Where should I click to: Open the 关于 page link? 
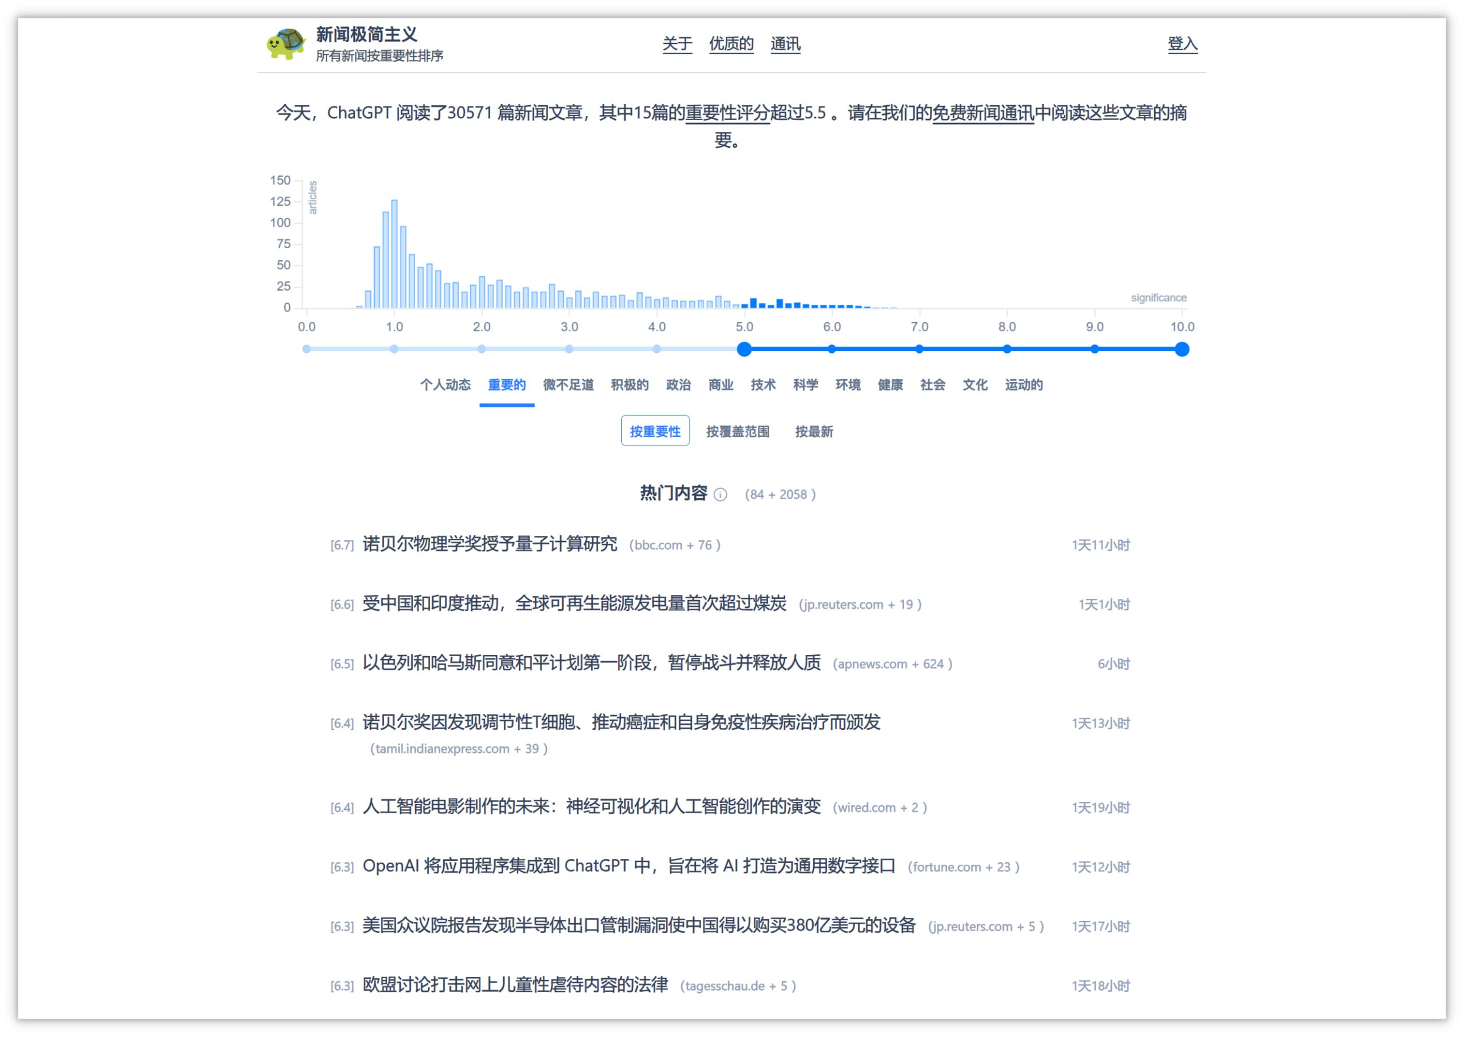pos(677,43)
